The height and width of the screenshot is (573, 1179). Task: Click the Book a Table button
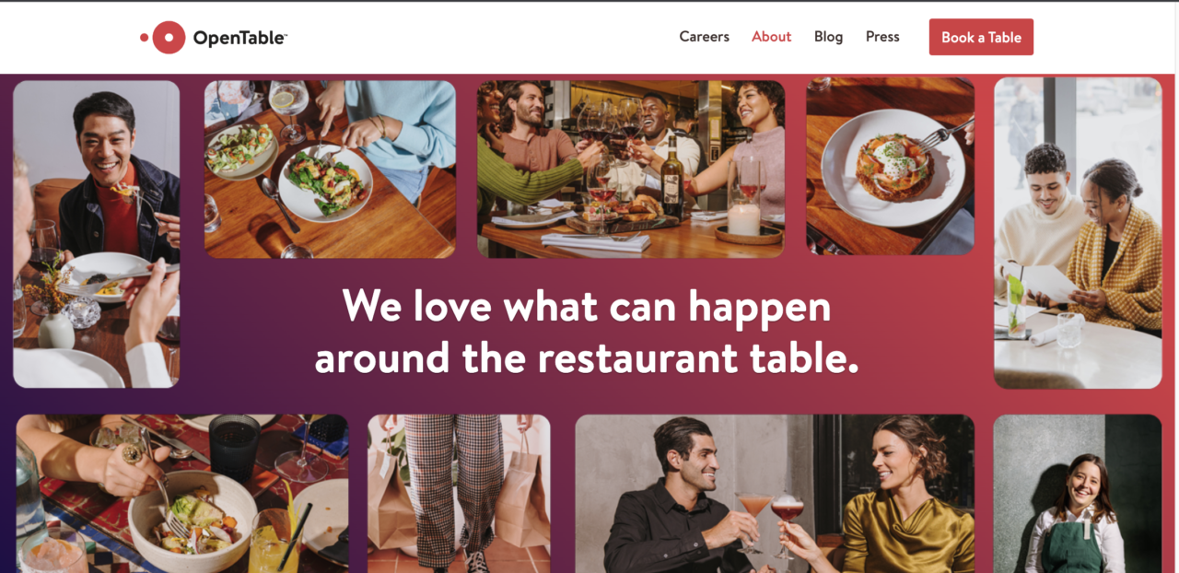pos(981,37)
